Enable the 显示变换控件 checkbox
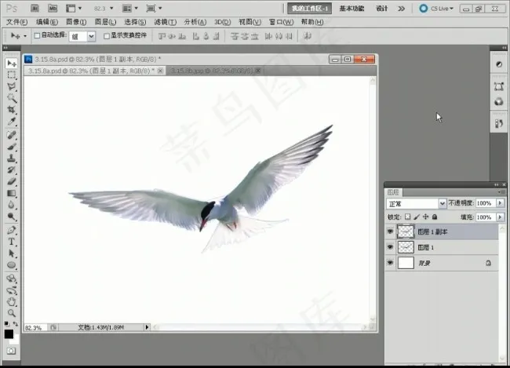This screenshot has width=510, height=368. click(x=106, y=36)
